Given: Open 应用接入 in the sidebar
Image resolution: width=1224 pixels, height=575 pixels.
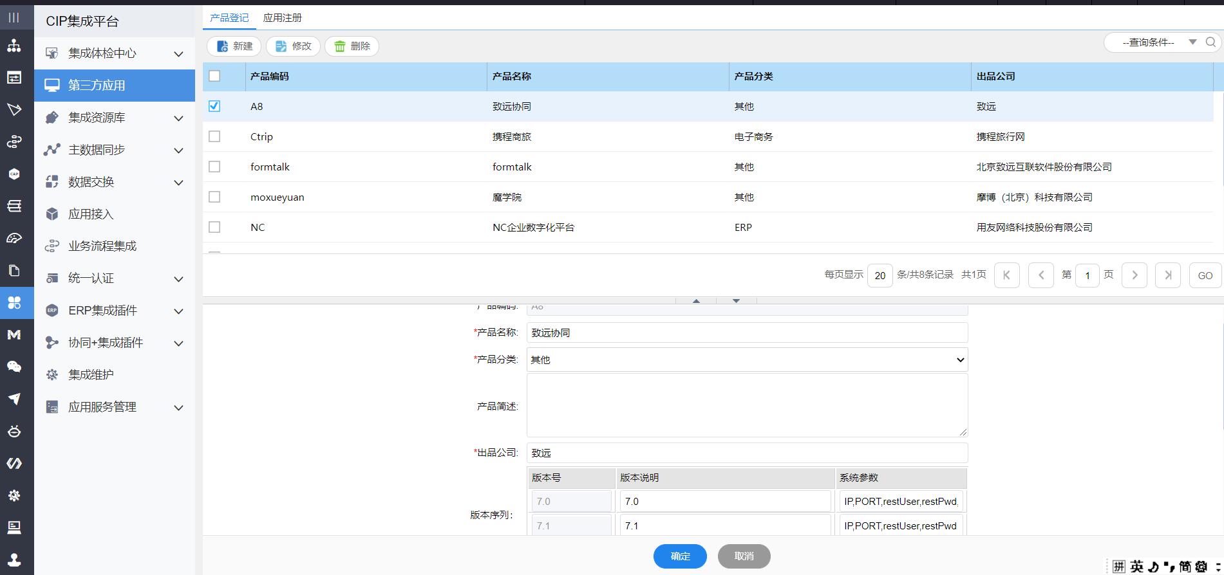Looking at the screenshot, I should (91, 214).
